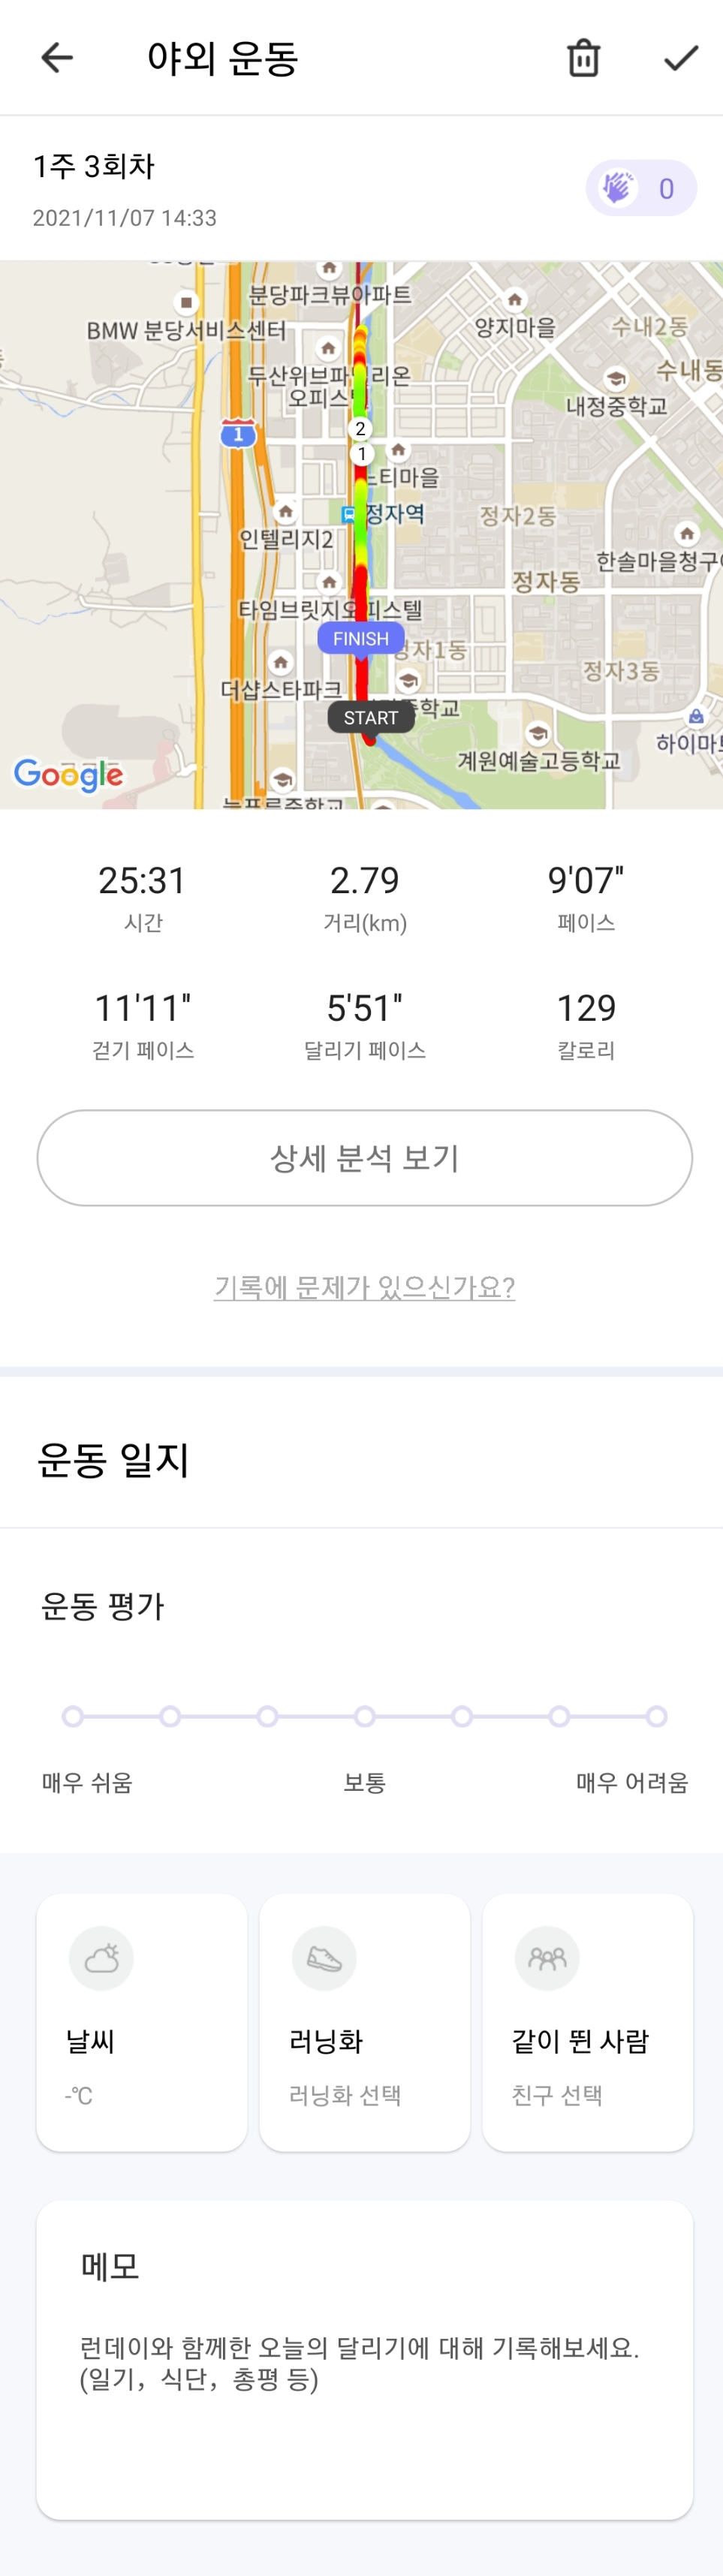
Task: Open '상세 분석 보기' detailed analysis
Action: 365,1158
